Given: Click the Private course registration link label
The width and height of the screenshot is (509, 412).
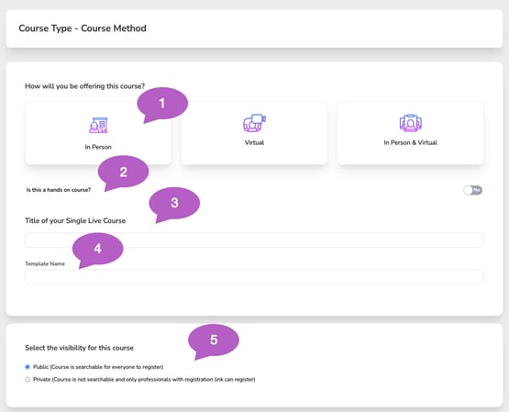Looking at the screenshot, I should 144,379.
